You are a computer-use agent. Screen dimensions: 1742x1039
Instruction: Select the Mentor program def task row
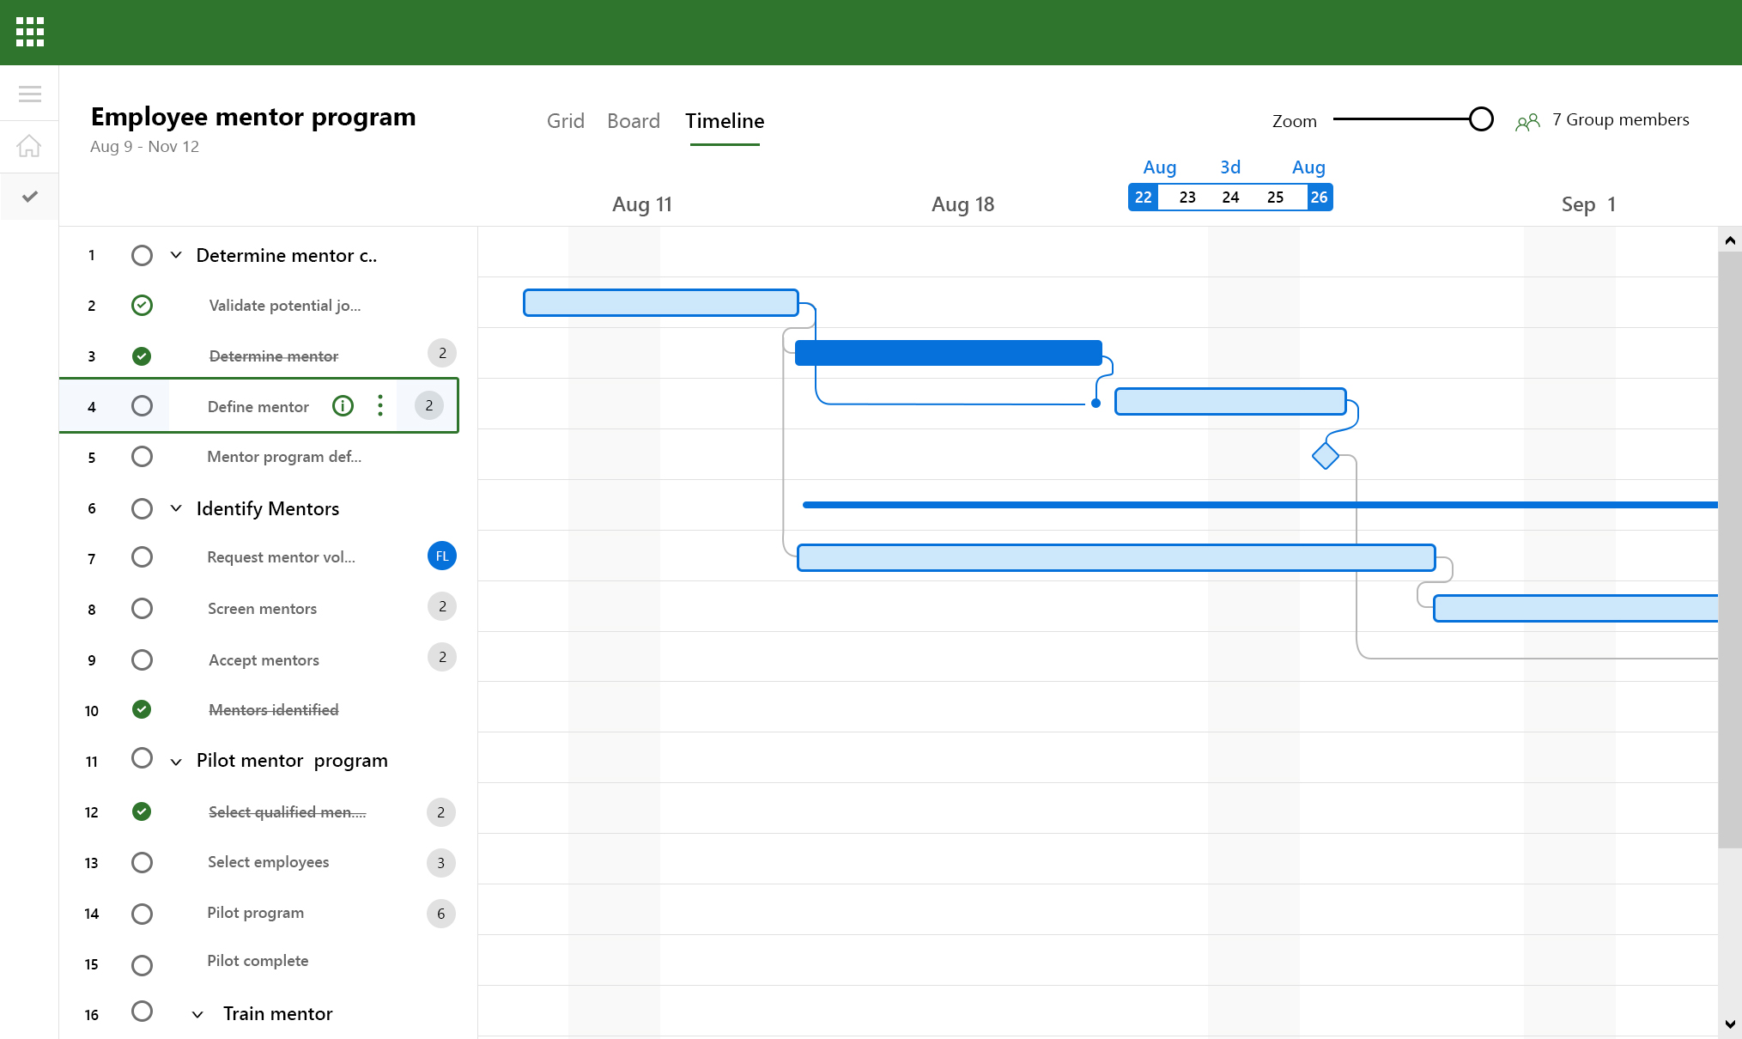[284, 457]
